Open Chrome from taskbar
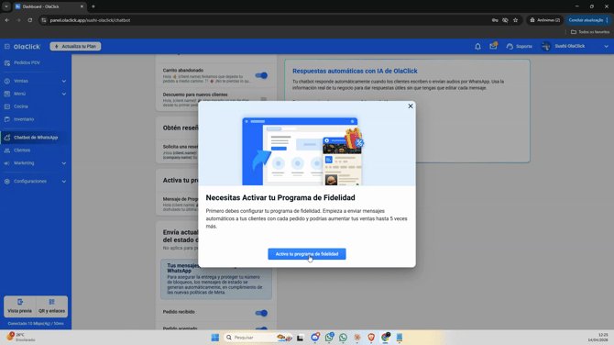Screen dimensions: 614x345 (385, 337)
